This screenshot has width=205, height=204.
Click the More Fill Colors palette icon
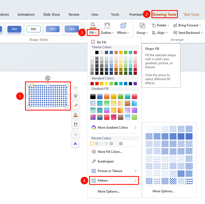94,152
